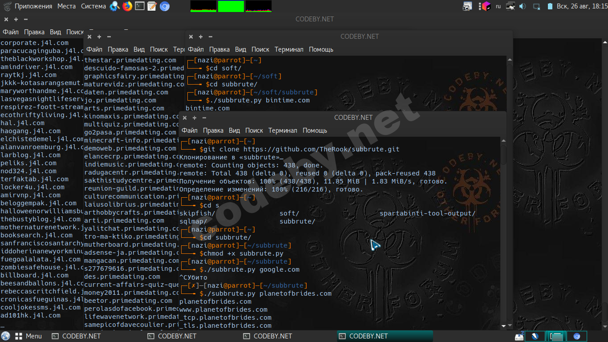Image resolution: width=608 pixels, height=342 pixels.
Task: Open Вид menu in the planetofbrides terminal
Action: [x=234, y=130]
